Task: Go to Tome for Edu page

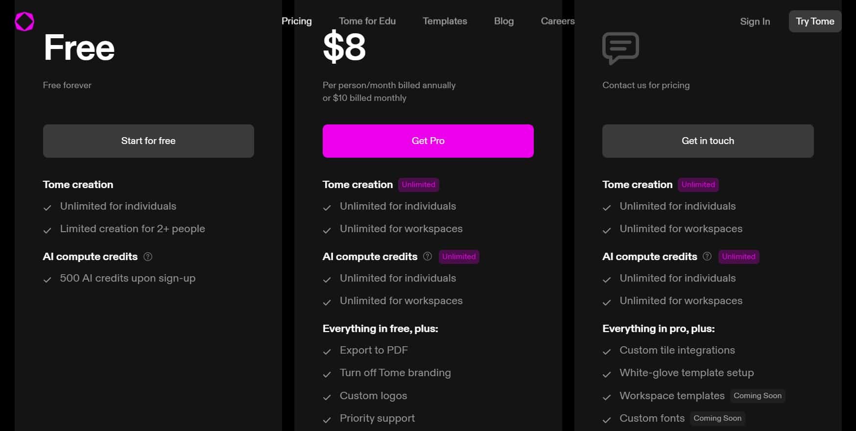Action: click(x=367, y=21)
